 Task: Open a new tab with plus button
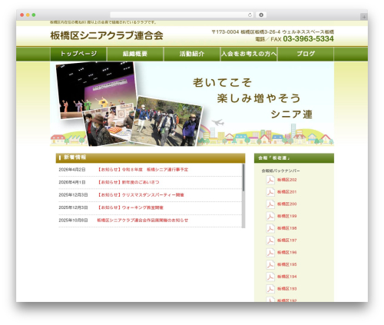click(364, 17)
